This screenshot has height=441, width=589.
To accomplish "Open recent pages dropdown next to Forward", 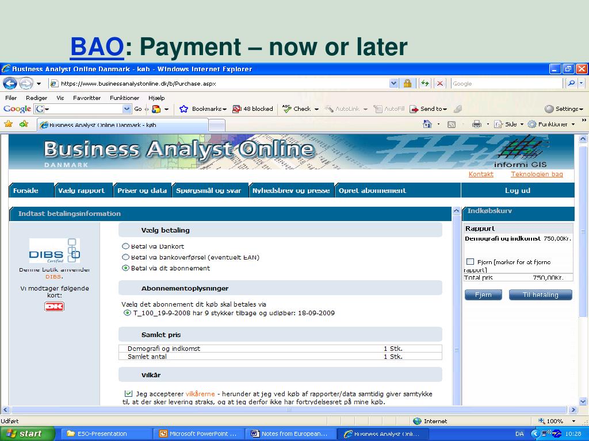I will 39,83.
